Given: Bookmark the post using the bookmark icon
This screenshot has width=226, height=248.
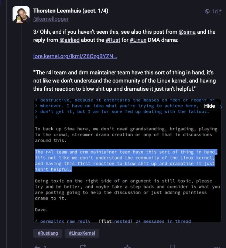Looking at the screenshot, I should tap(172, 247).
